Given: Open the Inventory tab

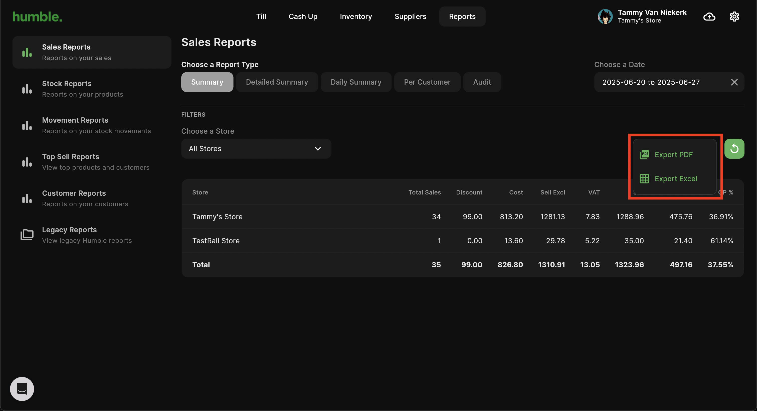Looking at the screenshot, I should pos(356,17).
